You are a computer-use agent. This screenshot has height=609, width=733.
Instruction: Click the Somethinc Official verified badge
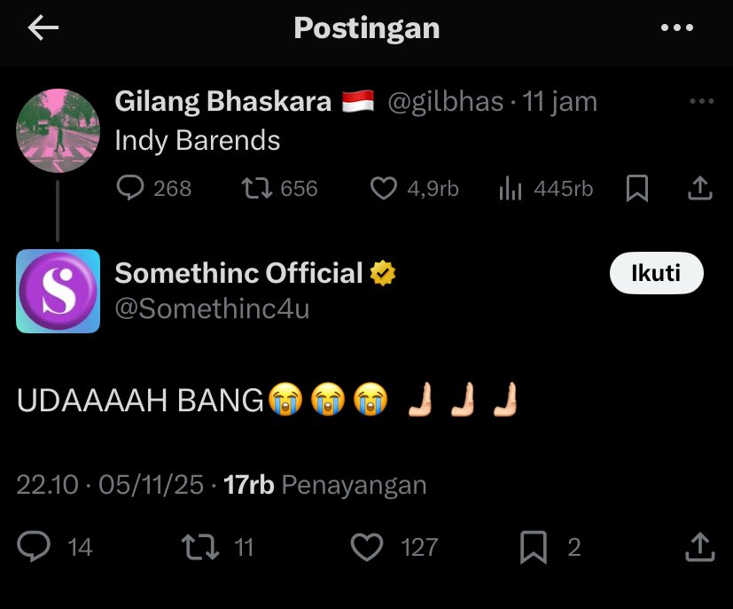(x=383, y=274)
